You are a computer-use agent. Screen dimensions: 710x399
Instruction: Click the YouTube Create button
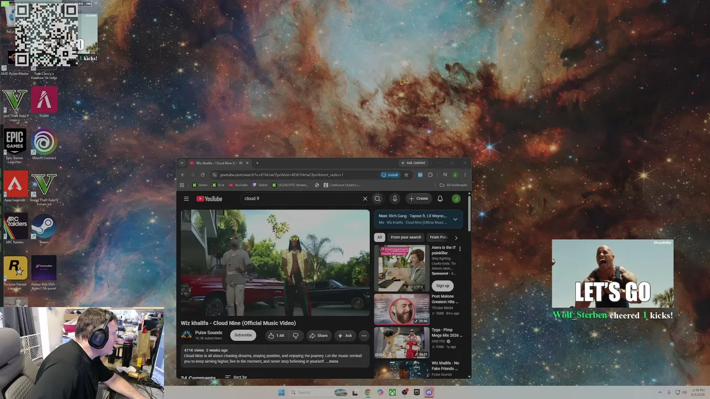(x=418, y=199)
